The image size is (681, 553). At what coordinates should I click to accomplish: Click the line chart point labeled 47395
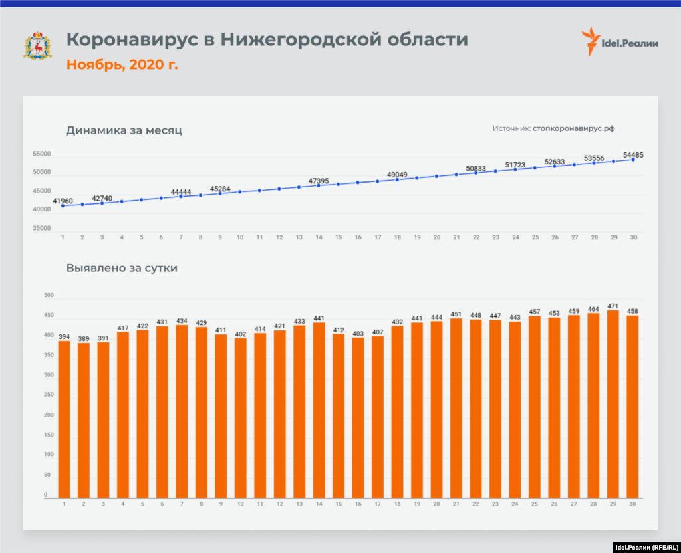[x=319, y=185]
